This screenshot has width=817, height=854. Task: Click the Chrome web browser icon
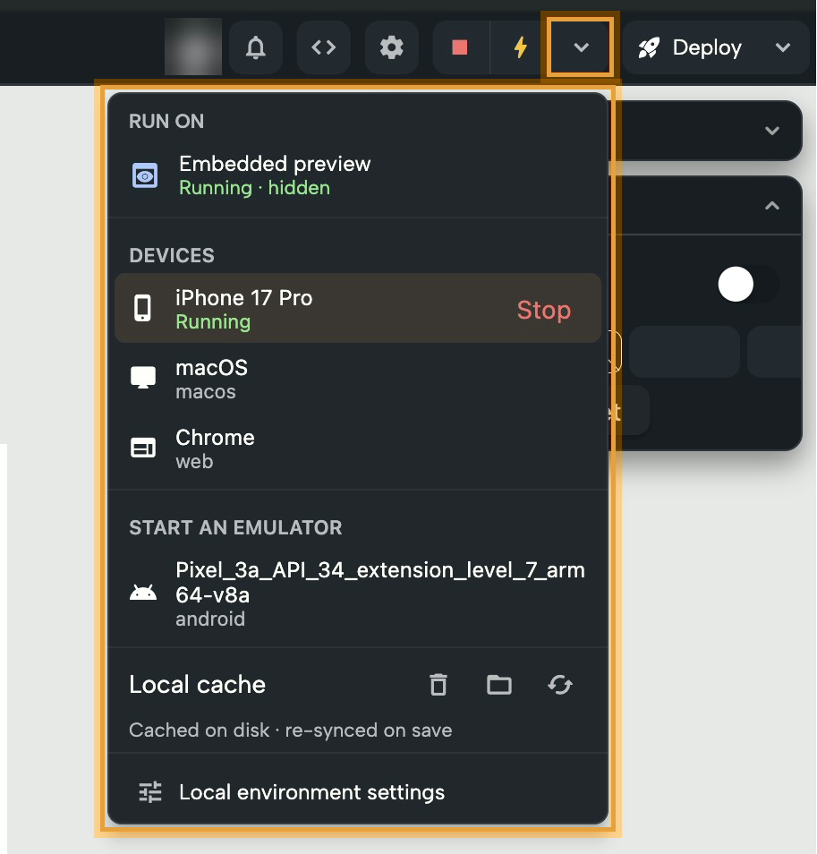click(x=143, y=448)
